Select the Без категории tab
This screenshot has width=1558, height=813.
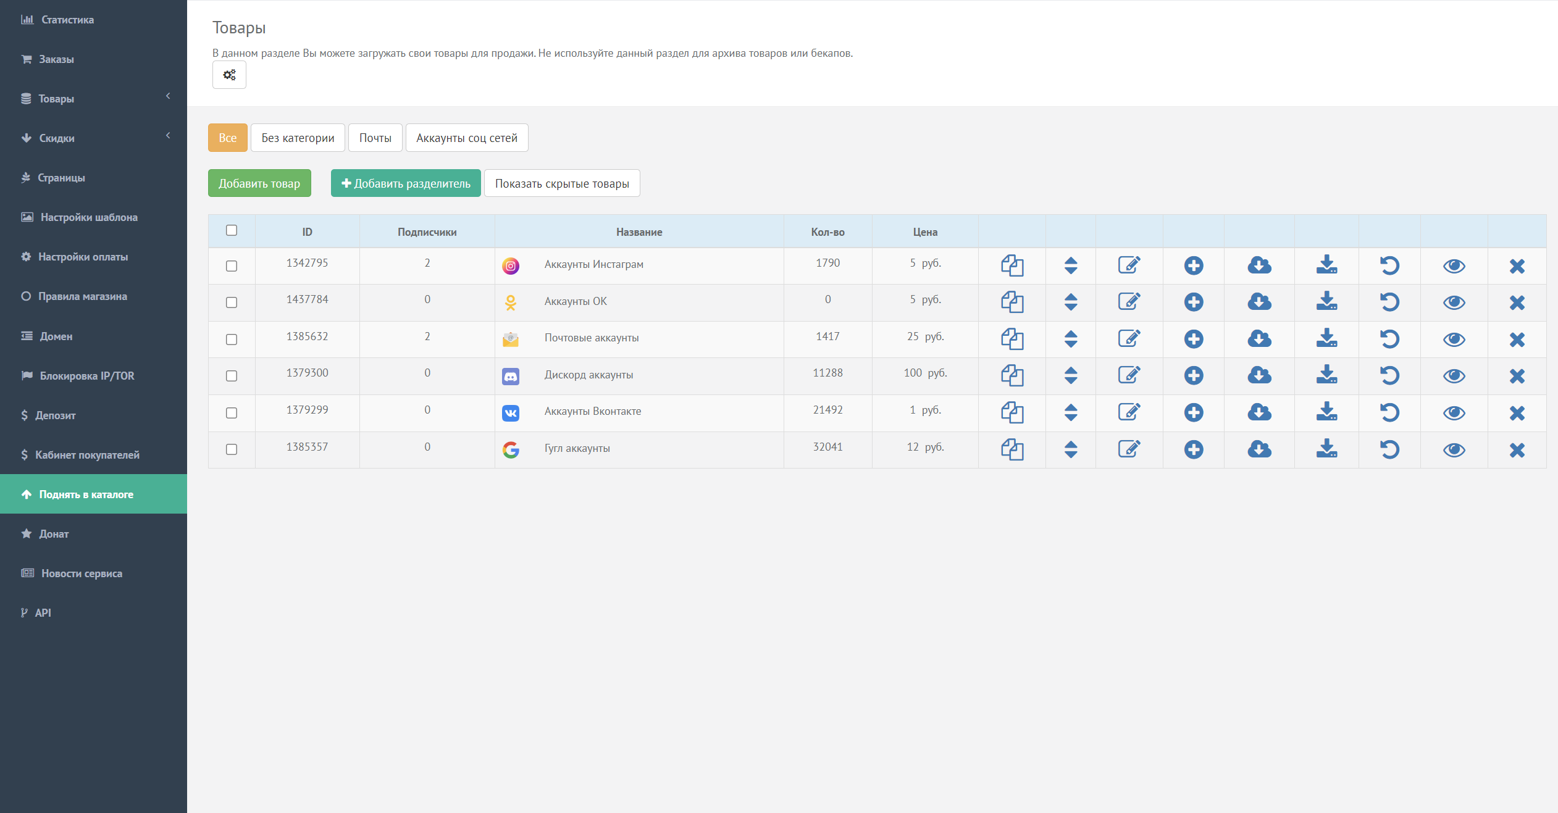coord(298,138)
